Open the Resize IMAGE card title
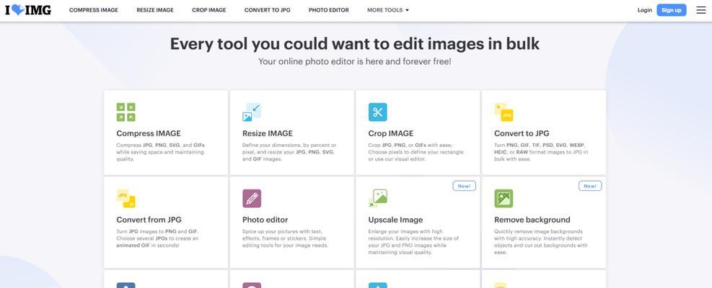The height and width of the screenshot is (288, 712). [x=268, y=133]
